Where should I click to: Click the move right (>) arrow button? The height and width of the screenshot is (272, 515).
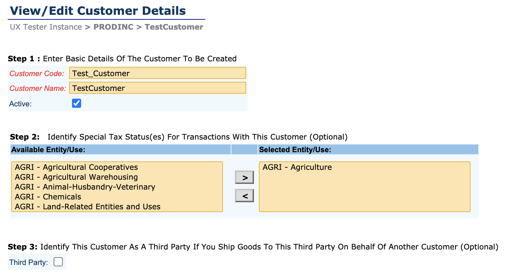[x=244, y=178]
